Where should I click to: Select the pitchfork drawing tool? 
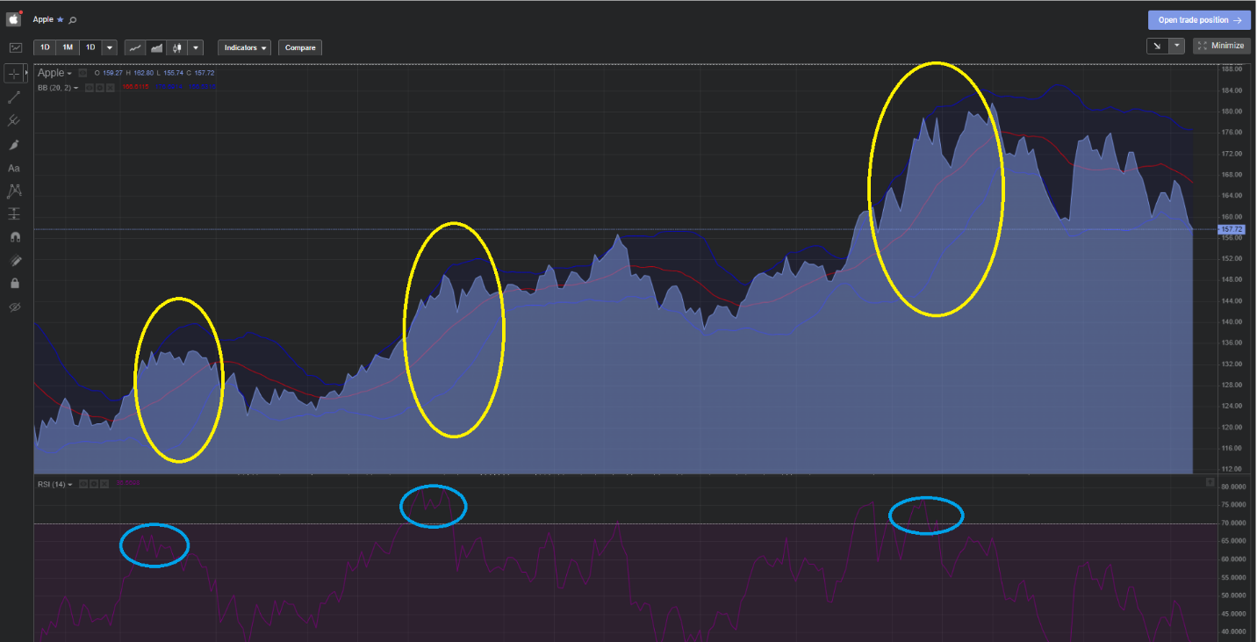point(14,120)
